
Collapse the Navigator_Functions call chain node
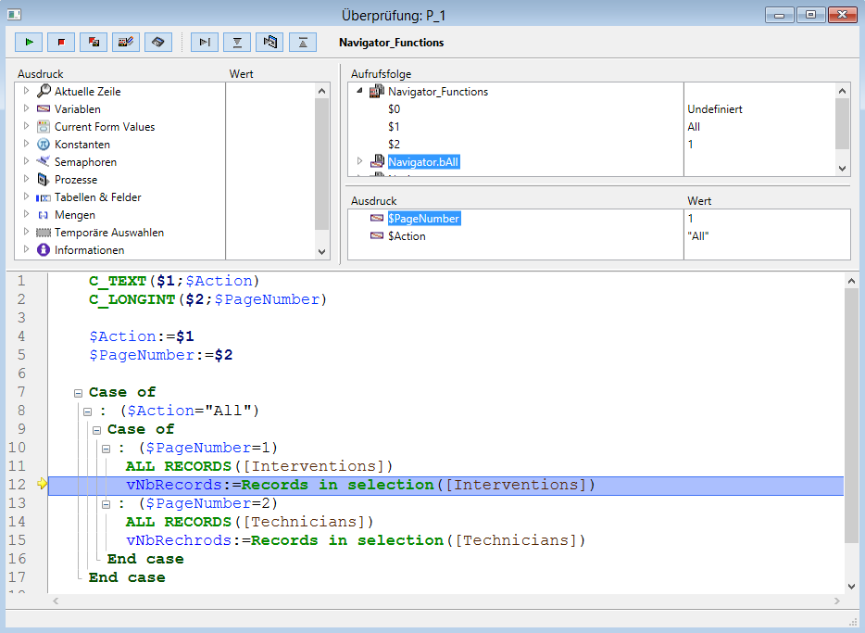(x=359, y=92)
